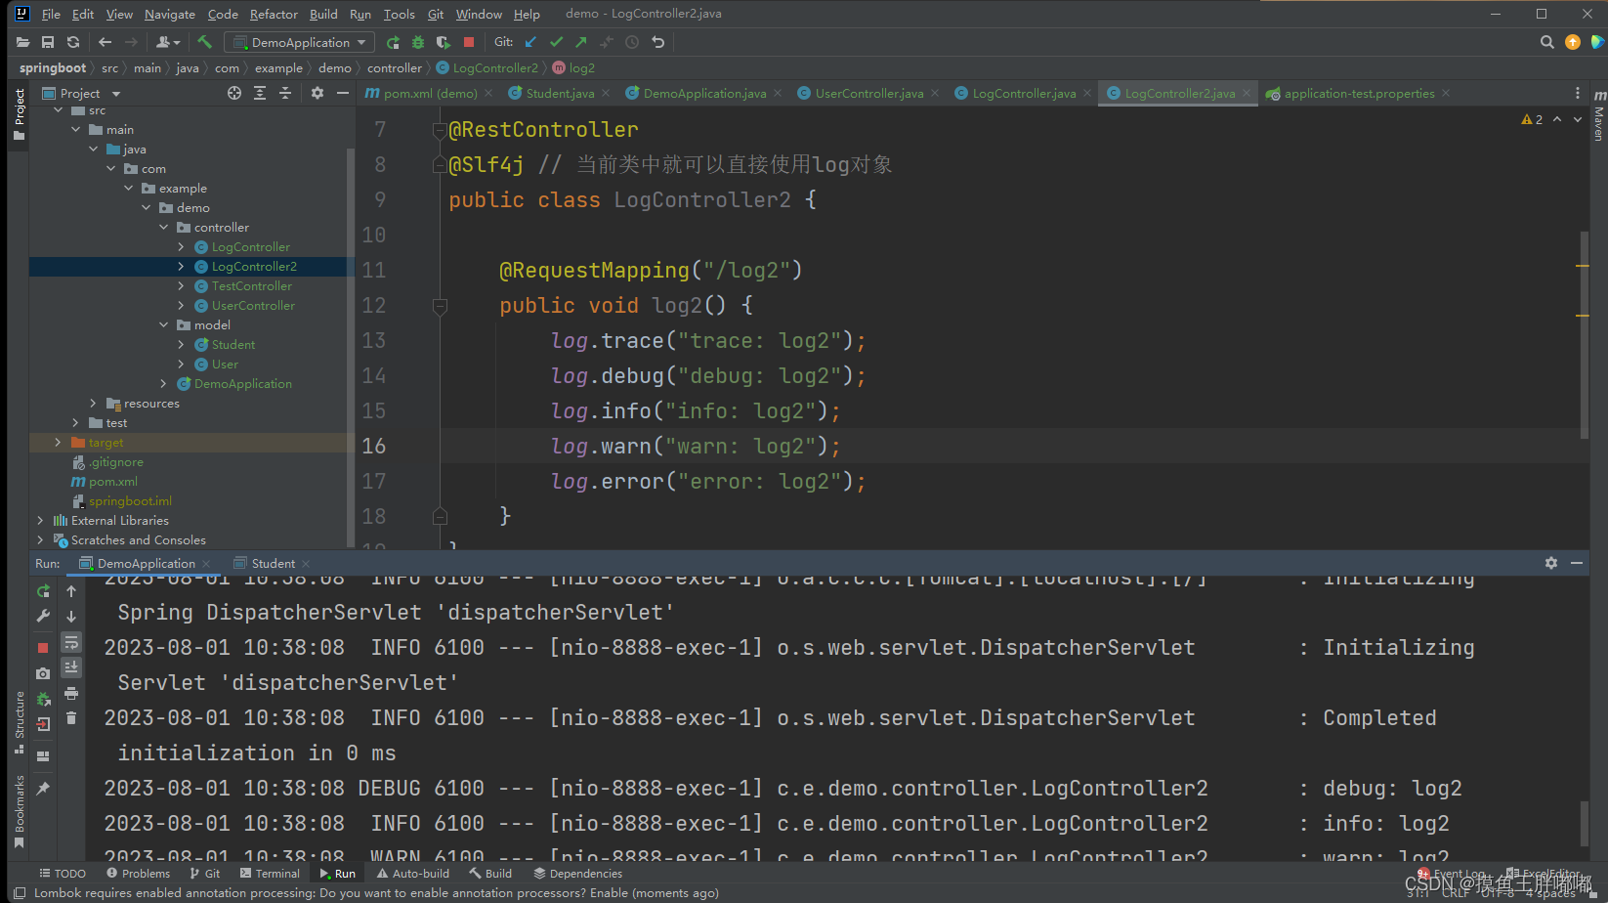The image size is (1608, 903).
Task: Rerun icon in Run tool window
Action: coord(43,591)
